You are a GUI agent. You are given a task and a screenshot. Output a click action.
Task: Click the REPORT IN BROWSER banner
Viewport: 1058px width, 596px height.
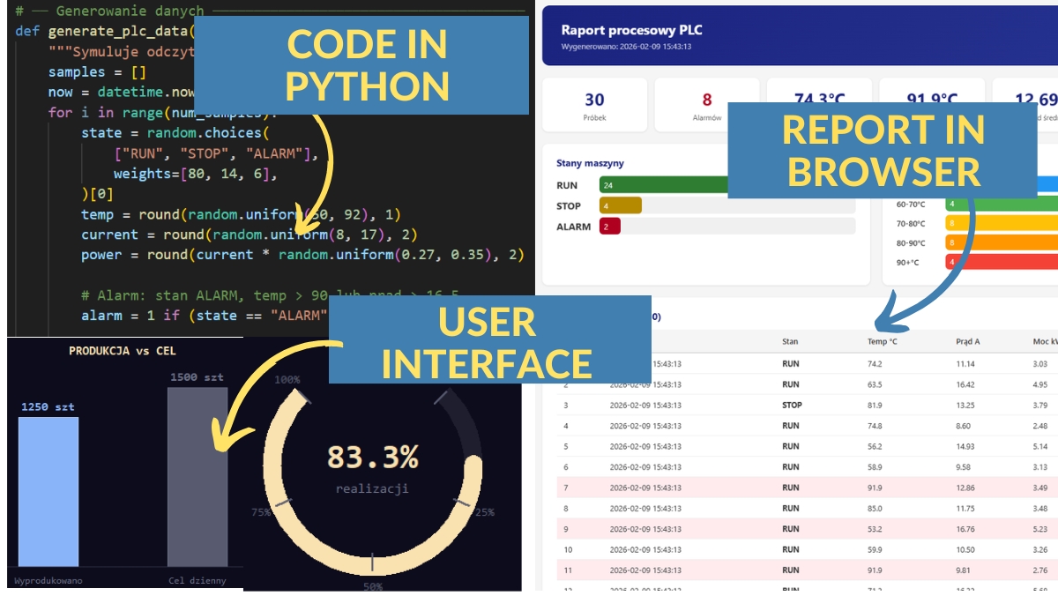pos(883,151)
